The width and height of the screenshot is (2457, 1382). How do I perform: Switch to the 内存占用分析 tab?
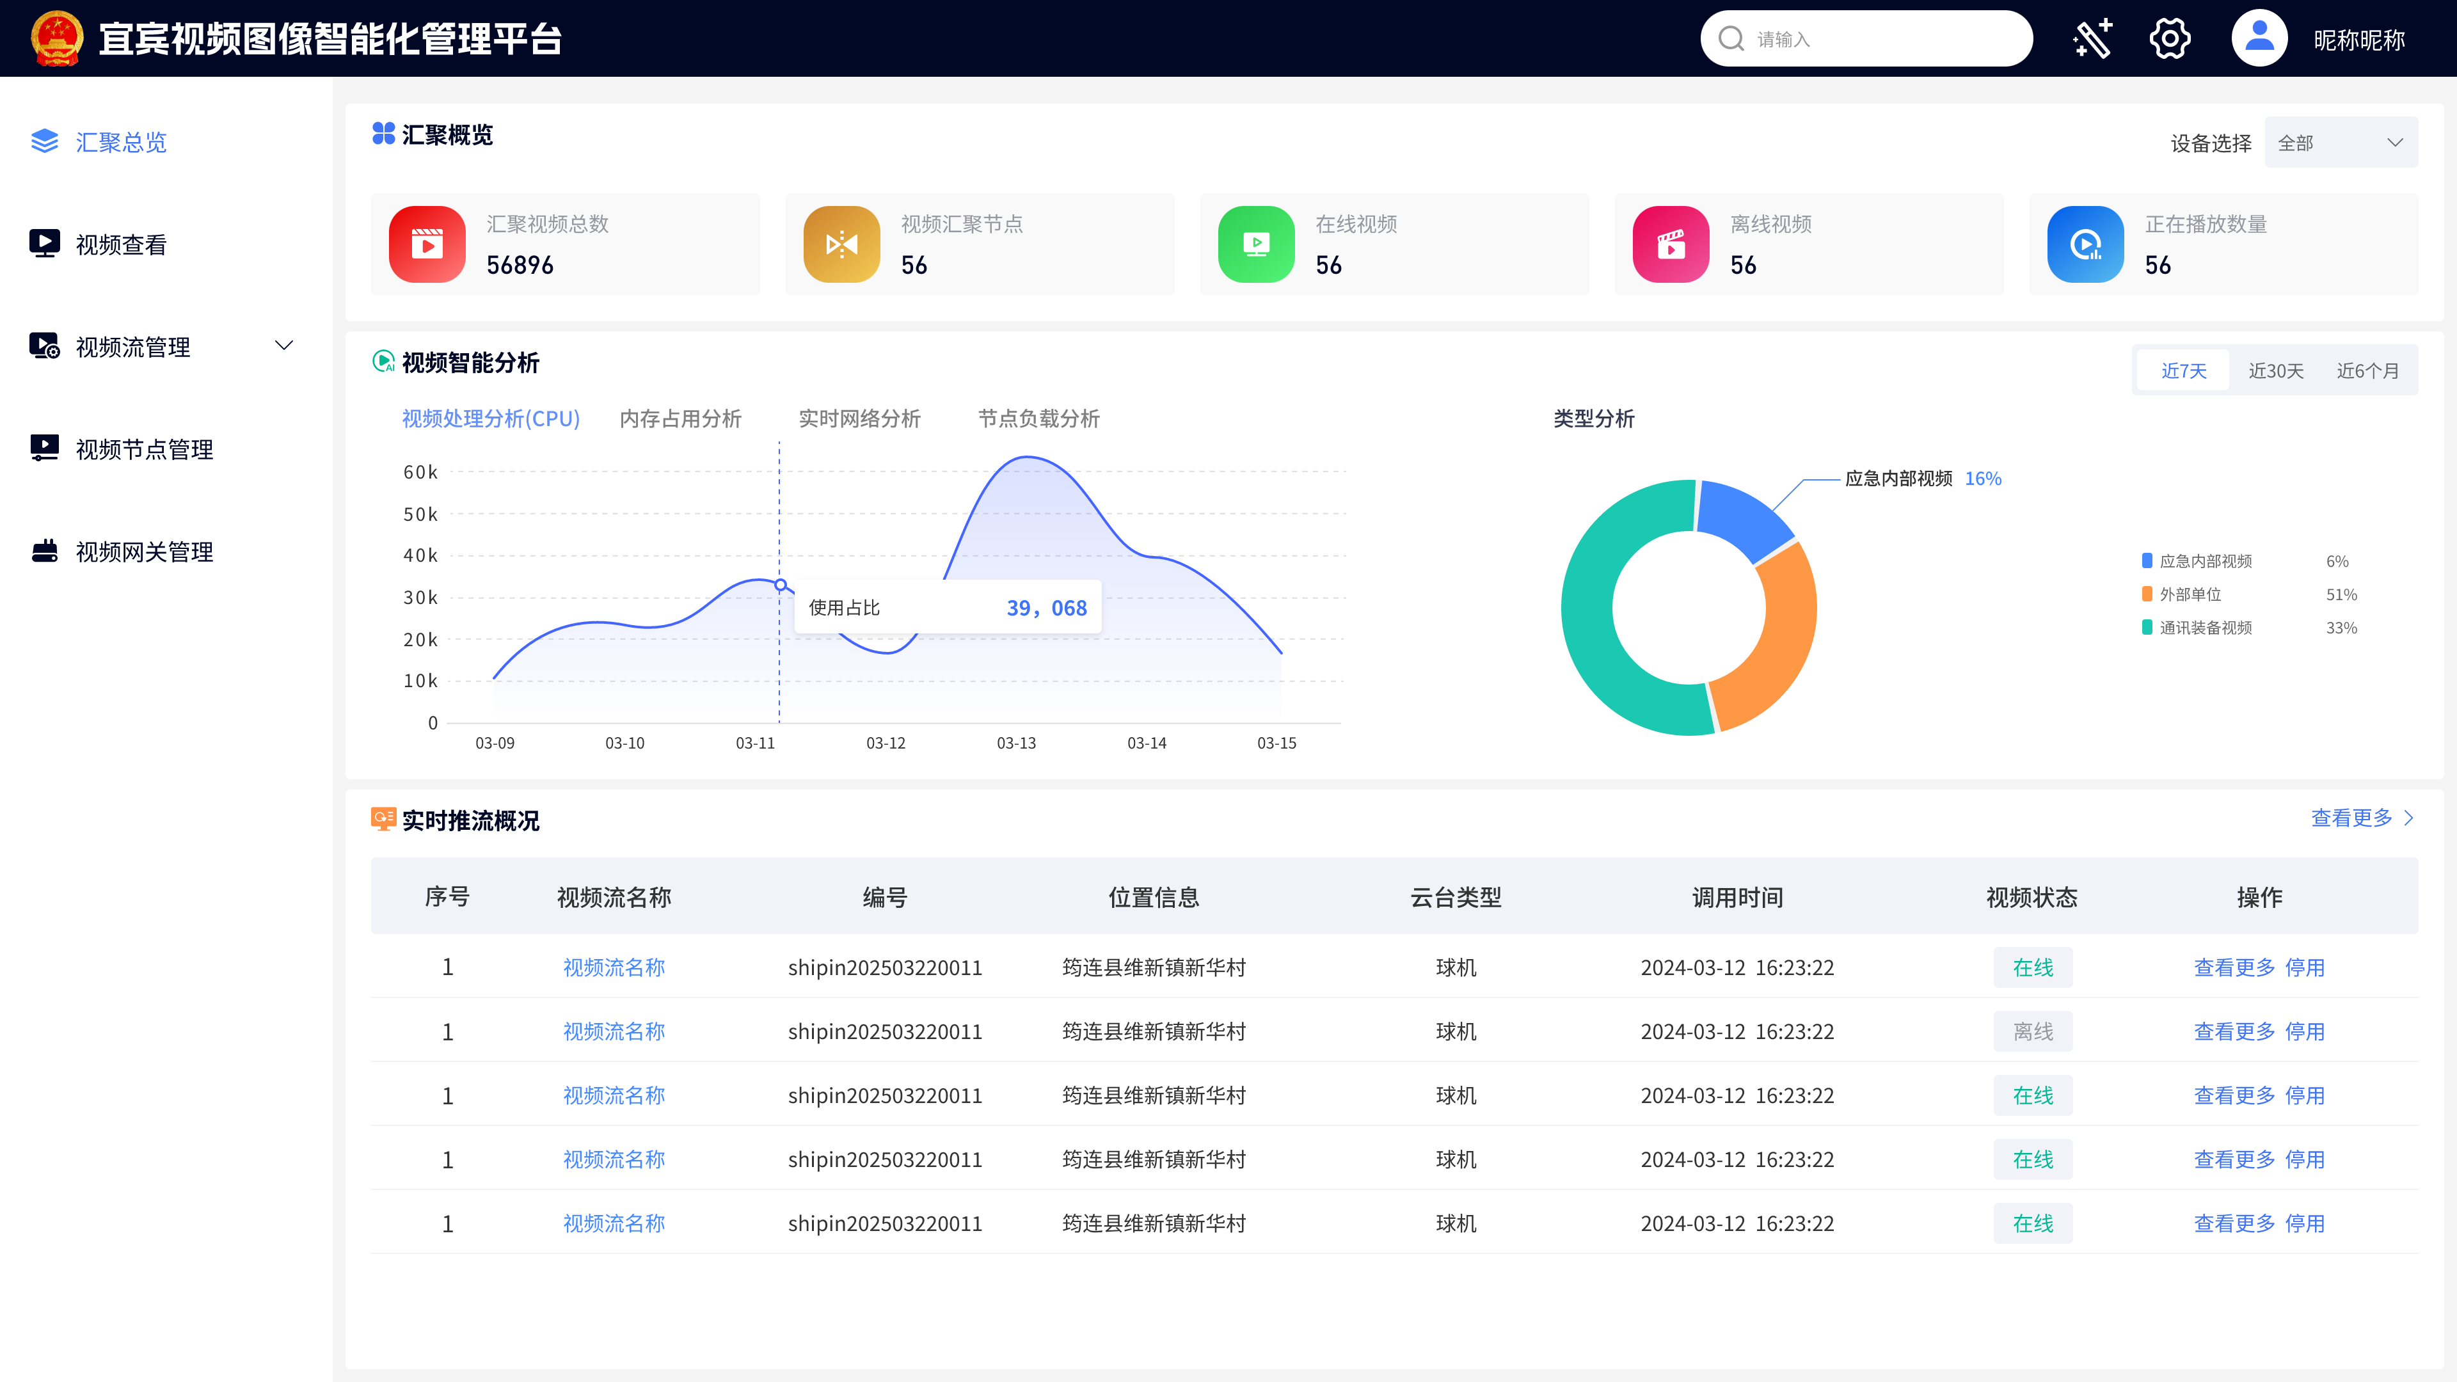pos(680,418)
